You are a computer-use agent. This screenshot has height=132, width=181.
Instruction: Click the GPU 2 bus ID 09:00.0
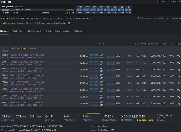4,71
